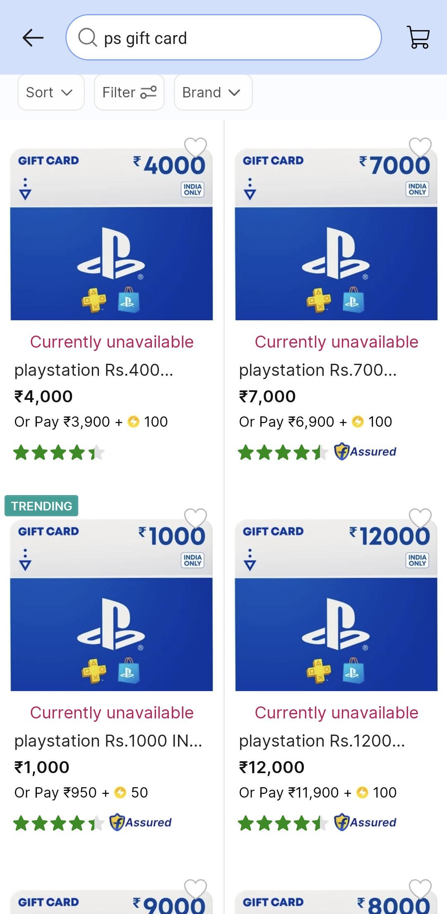Click the Filter icon with sliders
447x914 pixels.
pyautogui.click(x=149, y=92)
